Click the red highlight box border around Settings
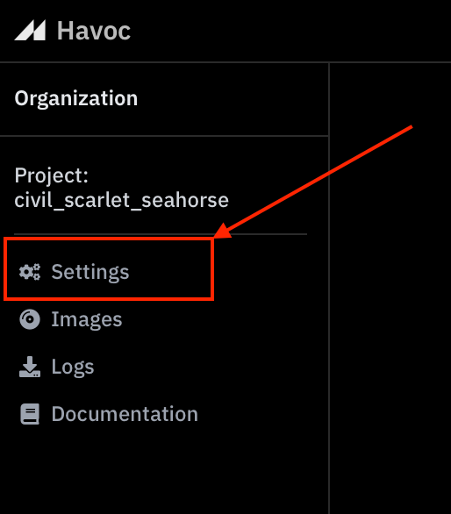Image resolution: width=451 pixels, height=514 pixels. pos(109,240)
